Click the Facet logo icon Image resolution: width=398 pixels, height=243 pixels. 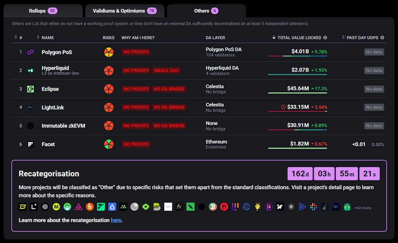pyautogui.click(x=31, y=144)
